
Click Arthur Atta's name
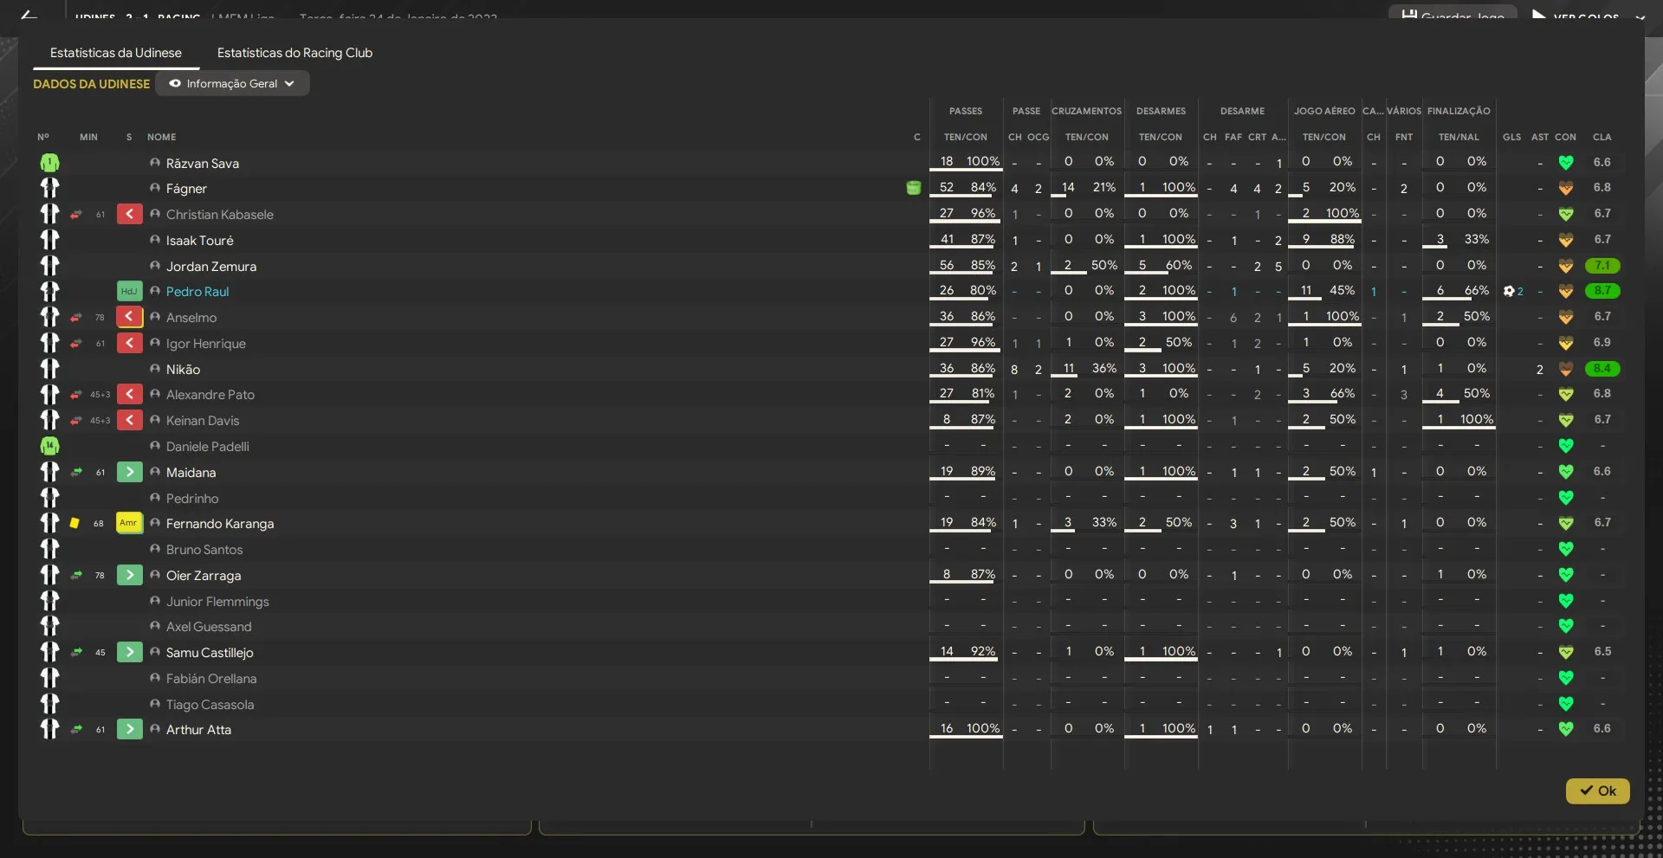[x=198, y=730]
